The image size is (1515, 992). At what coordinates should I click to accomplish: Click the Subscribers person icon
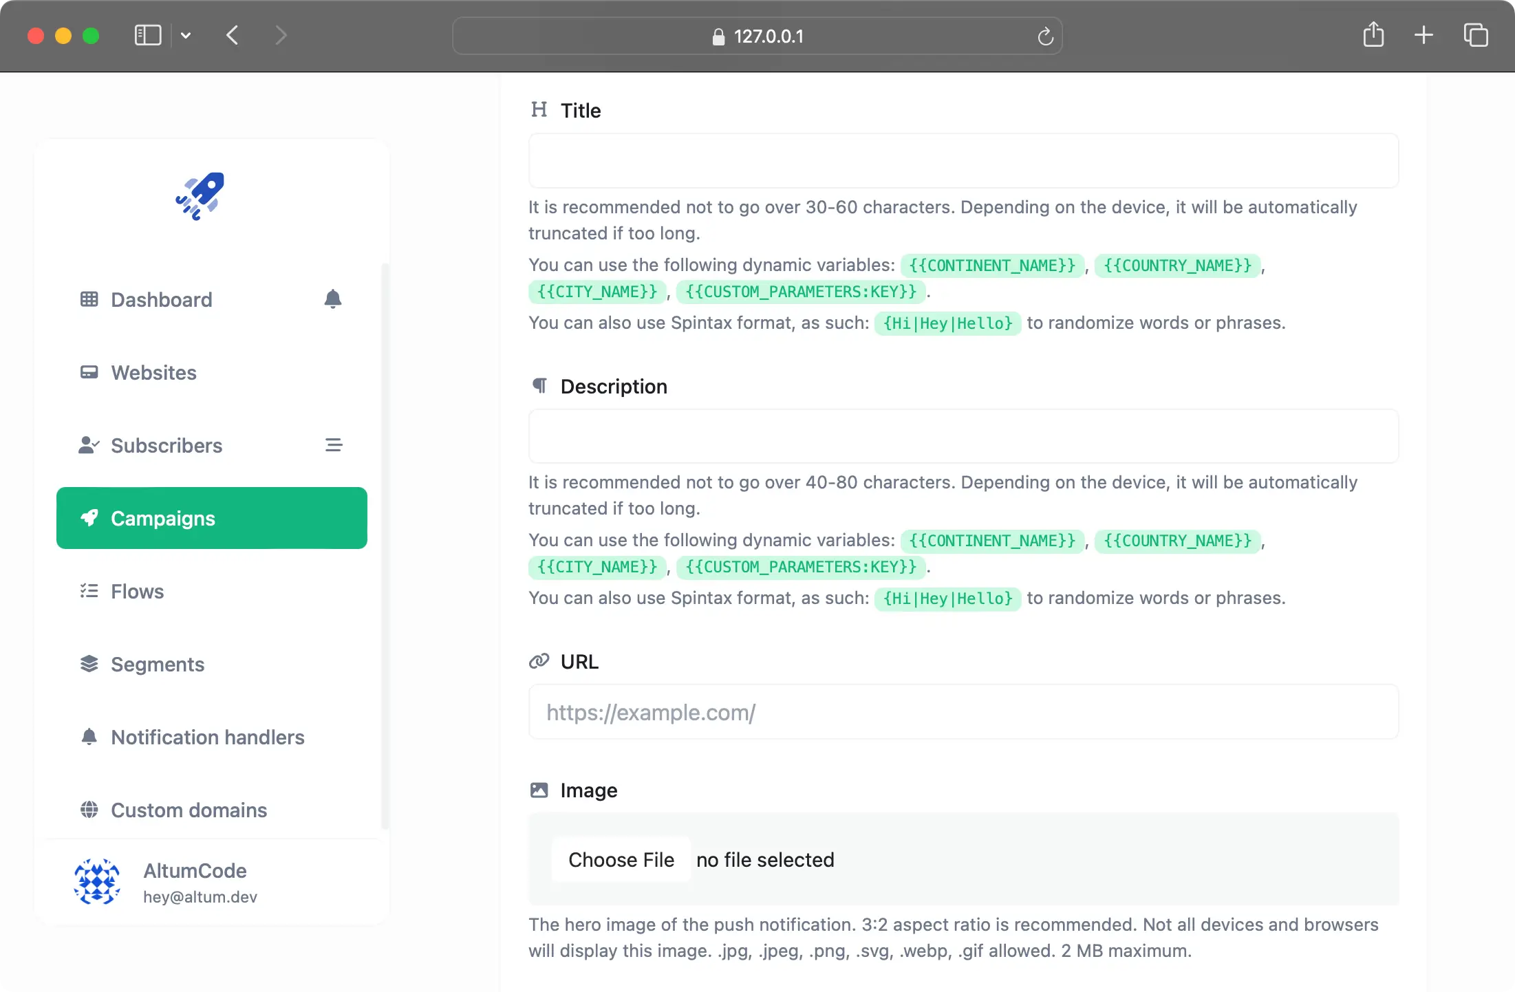click(89, 445)
